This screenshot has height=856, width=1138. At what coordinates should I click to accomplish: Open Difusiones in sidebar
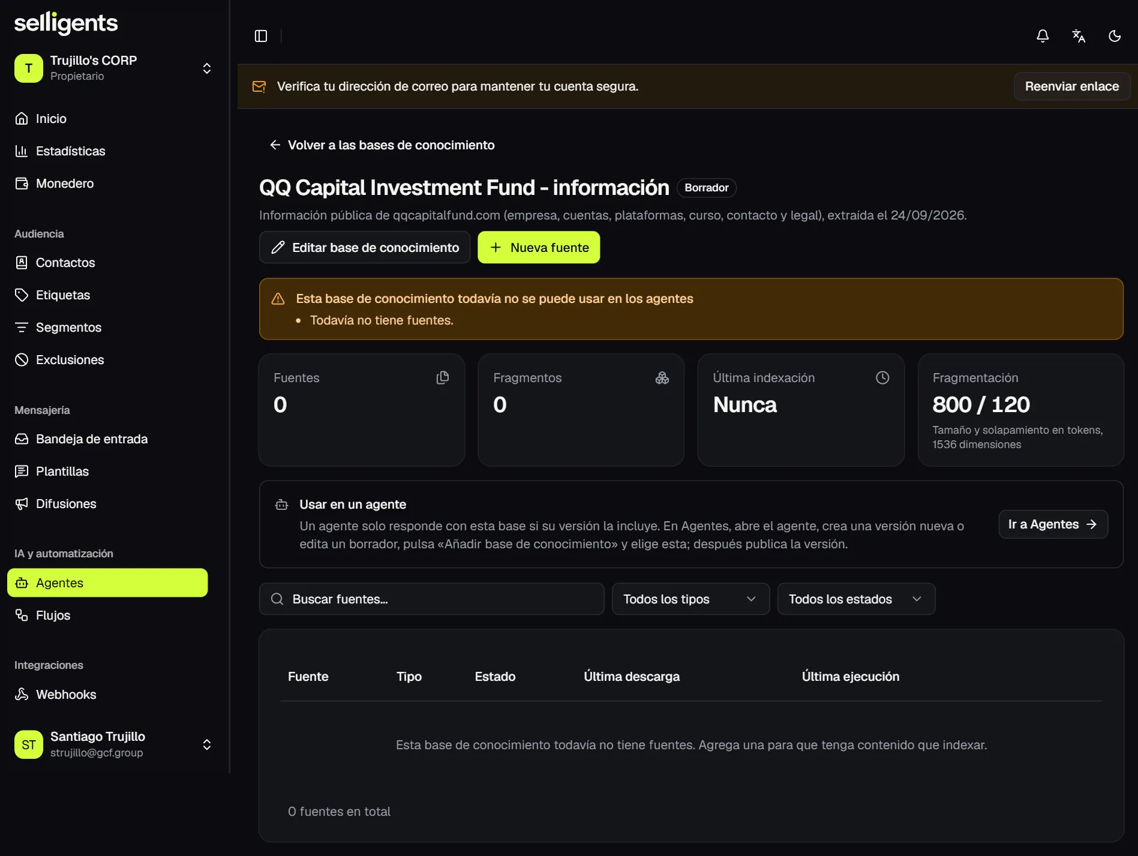tap(107, 504)
